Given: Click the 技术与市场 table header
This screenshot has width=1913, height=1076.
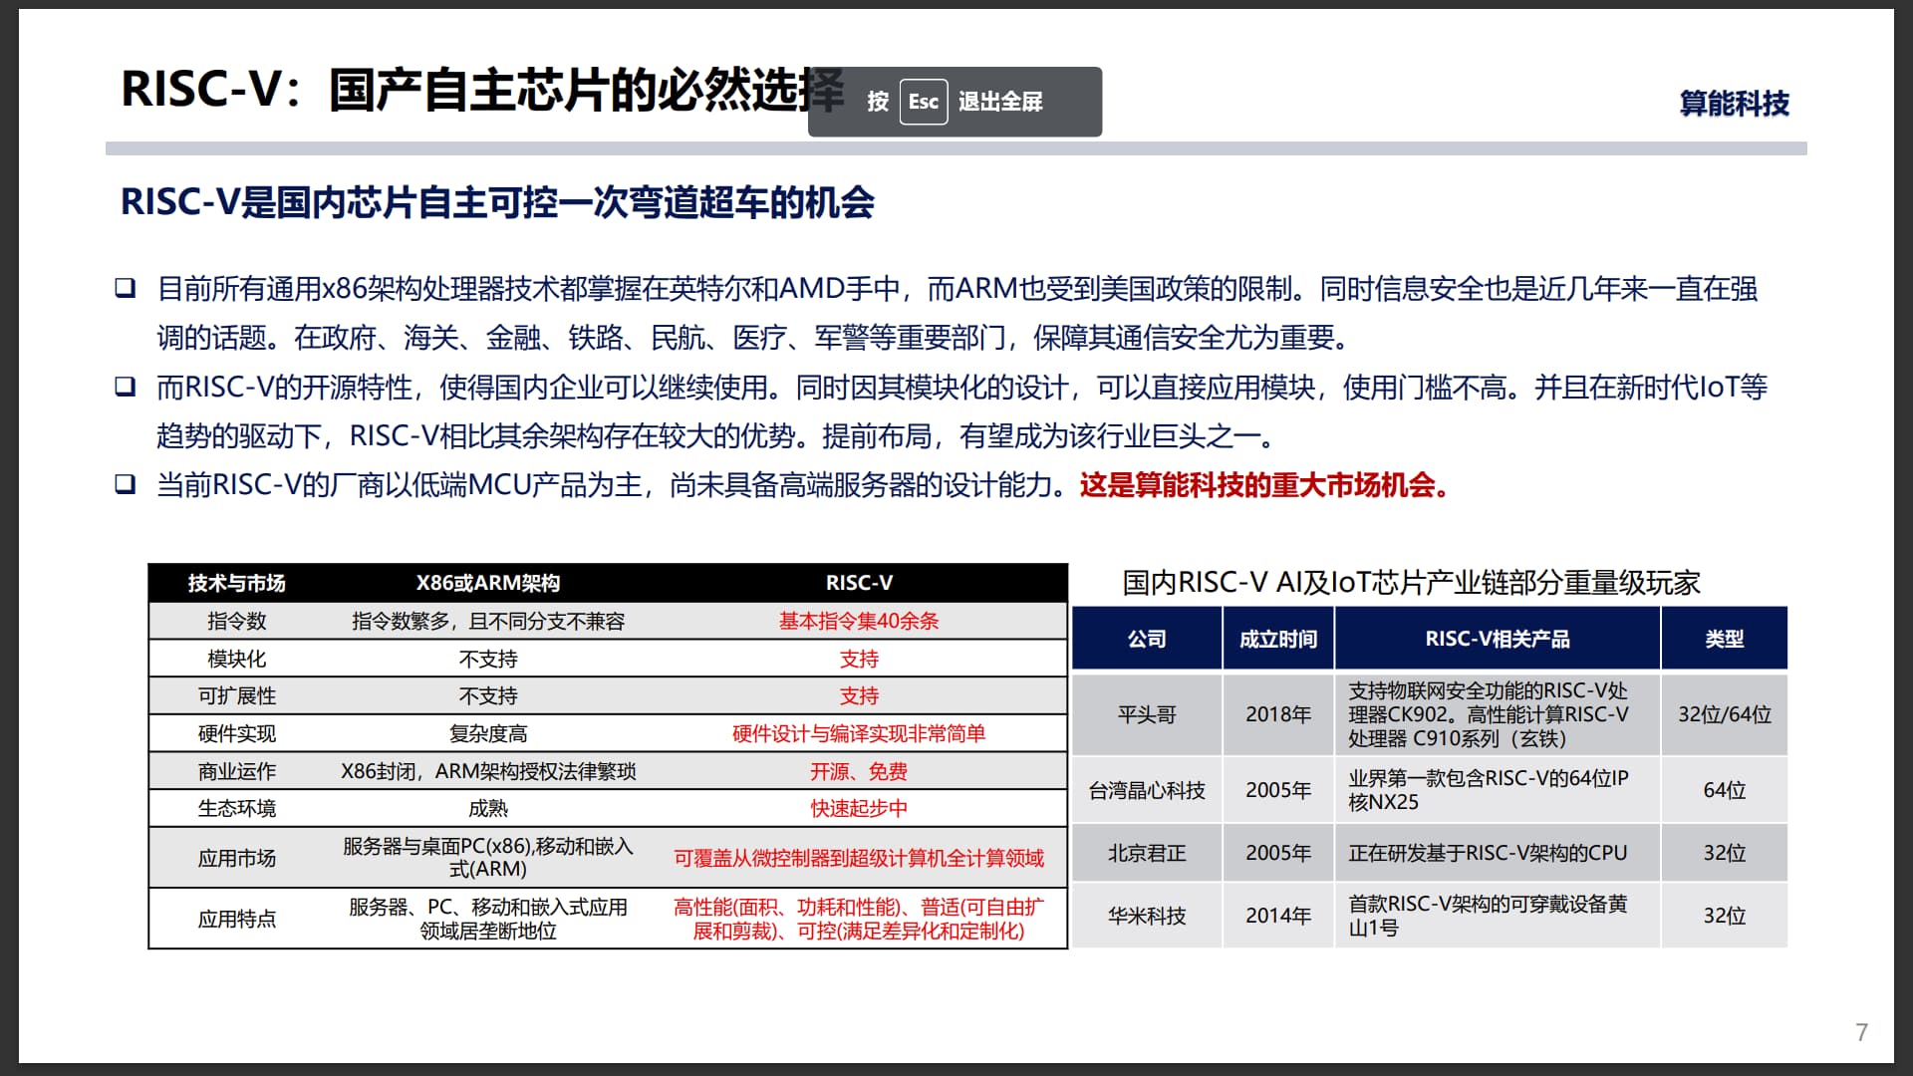Looking at the screenshot, I should 237,583.
